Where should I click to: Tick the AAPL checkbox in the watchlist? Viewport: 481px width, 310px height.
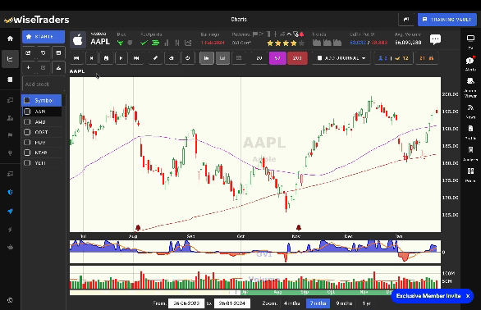point(27,112)
